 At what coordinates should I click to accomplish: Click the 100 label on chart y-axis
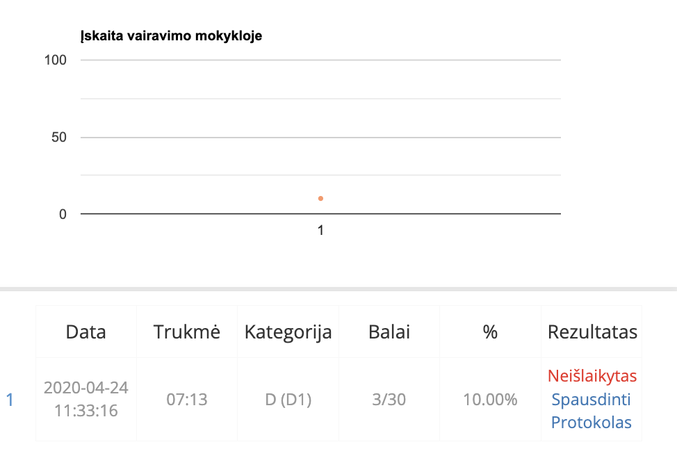(55, 60)
